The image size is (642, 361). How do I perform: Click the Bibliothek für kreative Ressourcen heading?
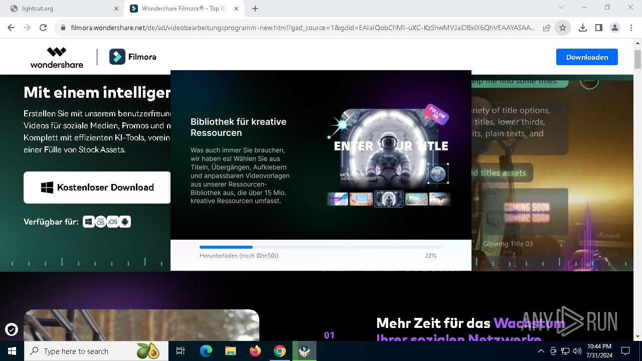[x=238, y=127]
